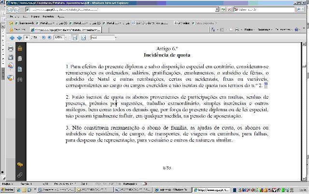309x194 pixels.
Task: Go to previous PDF page arrow
Action: click(x=12, y=38)
